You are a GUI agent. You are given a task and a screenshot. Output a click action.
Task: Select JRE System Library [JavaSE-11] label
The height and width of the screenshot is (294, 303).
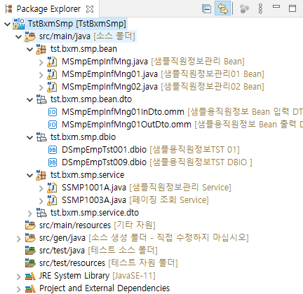point(97,276)
